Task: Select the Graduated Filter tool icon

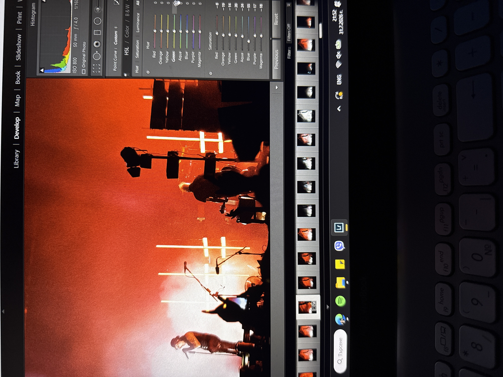Action: coord(97,32)
